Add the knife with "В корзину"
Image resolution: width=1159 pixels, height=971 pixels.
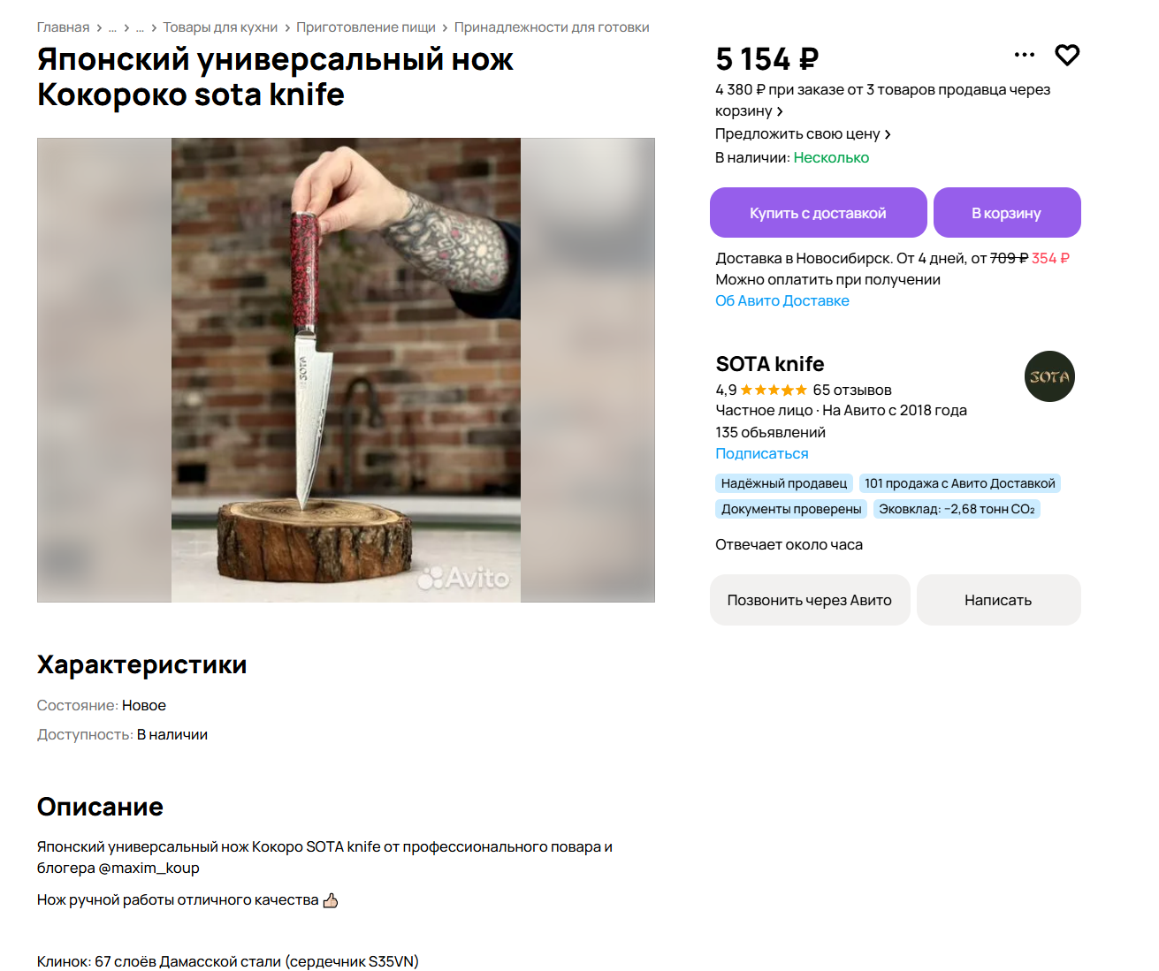(1006, 213)
